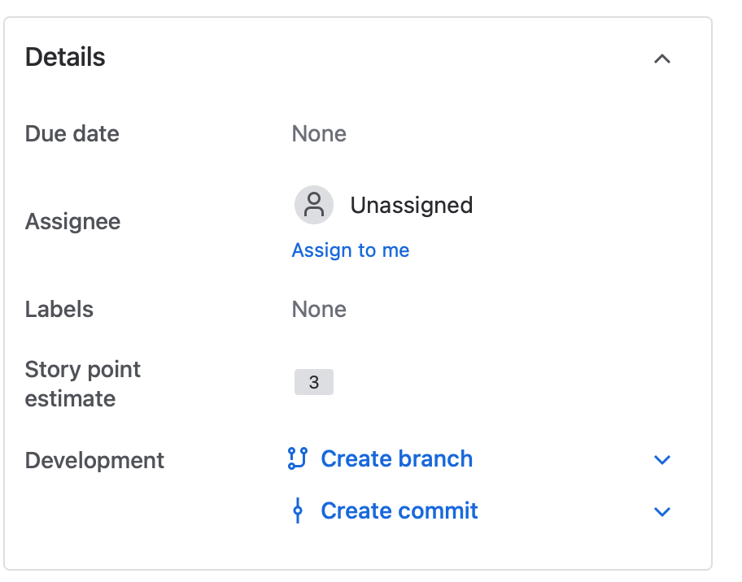Image resolution: width=742 pixels, height=582 pixels.
Task: Click the git branch icon
Action: tap(298, 459)
